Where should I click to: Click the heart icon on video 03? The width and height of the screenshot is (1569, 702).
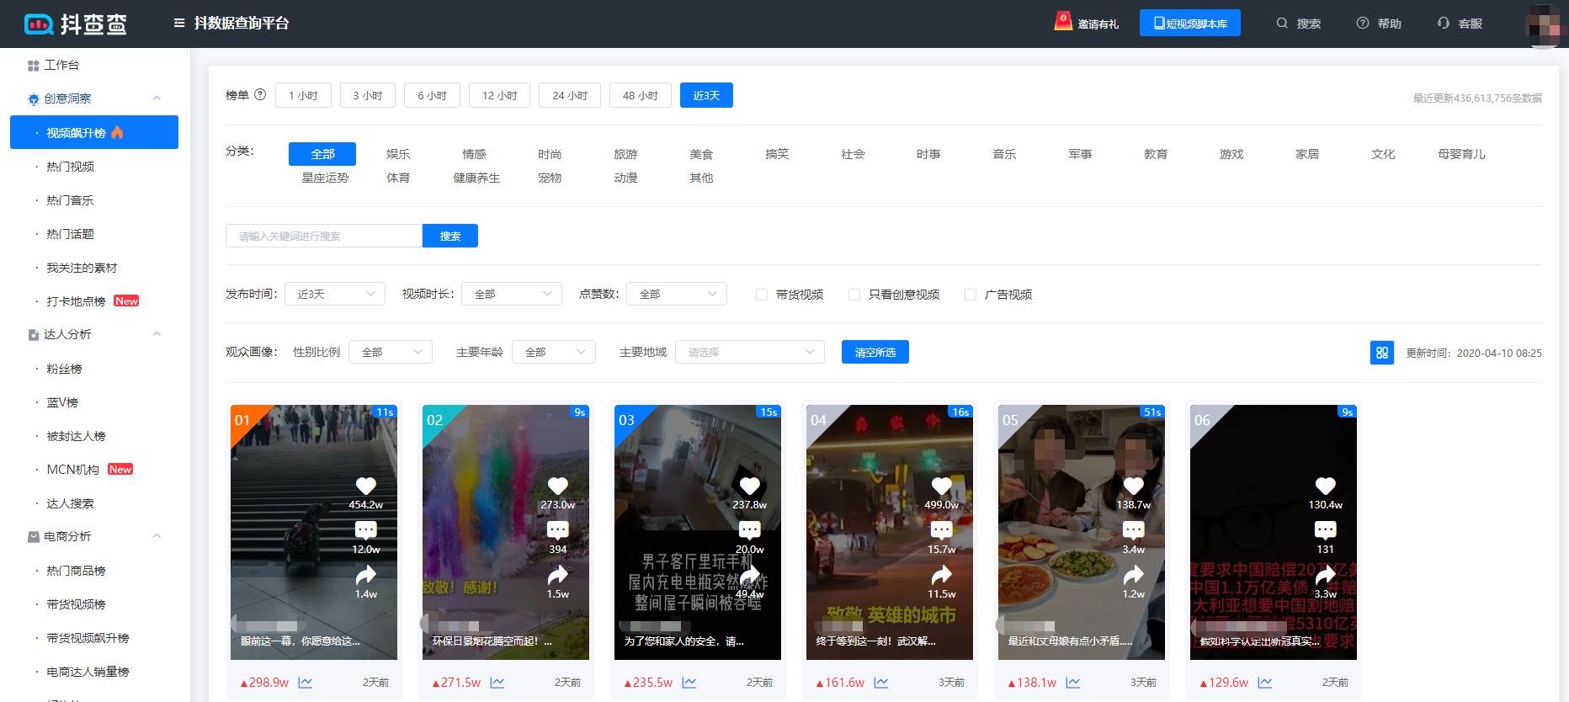click(x=749, y=486)
